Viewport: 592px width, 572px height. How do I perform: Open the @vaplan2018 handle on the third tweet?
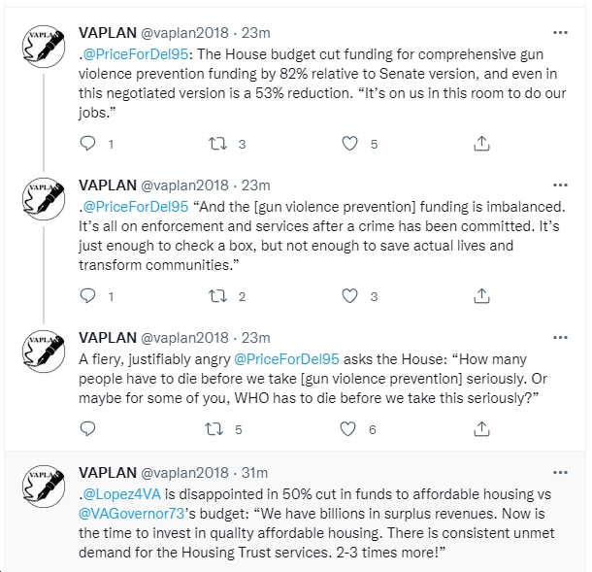184,338
